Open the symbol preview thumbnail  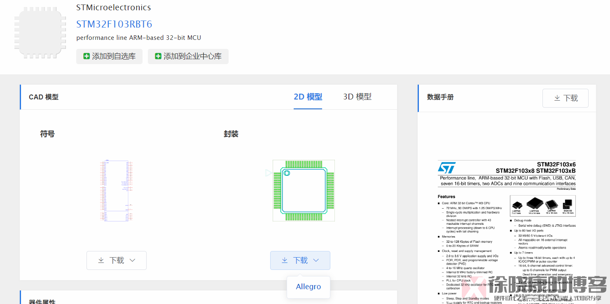(117, 191)
